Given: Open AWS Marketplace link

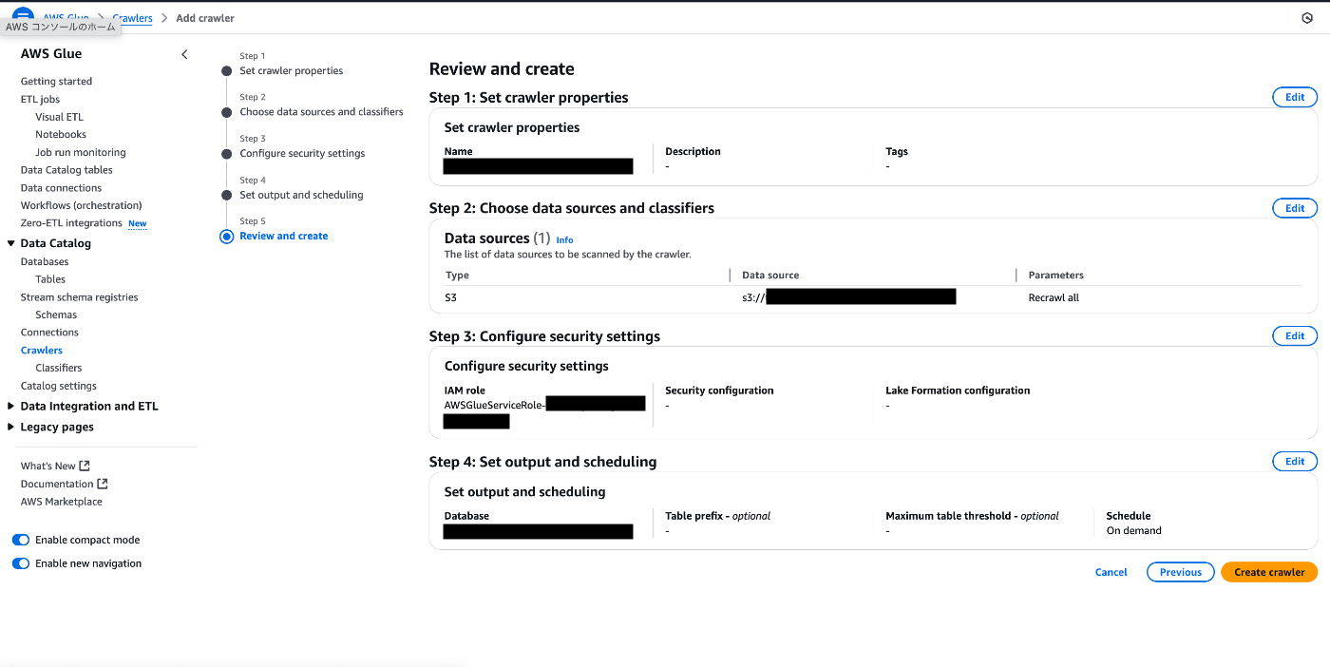Looking at the screenshot, I should tap(61, 502).
